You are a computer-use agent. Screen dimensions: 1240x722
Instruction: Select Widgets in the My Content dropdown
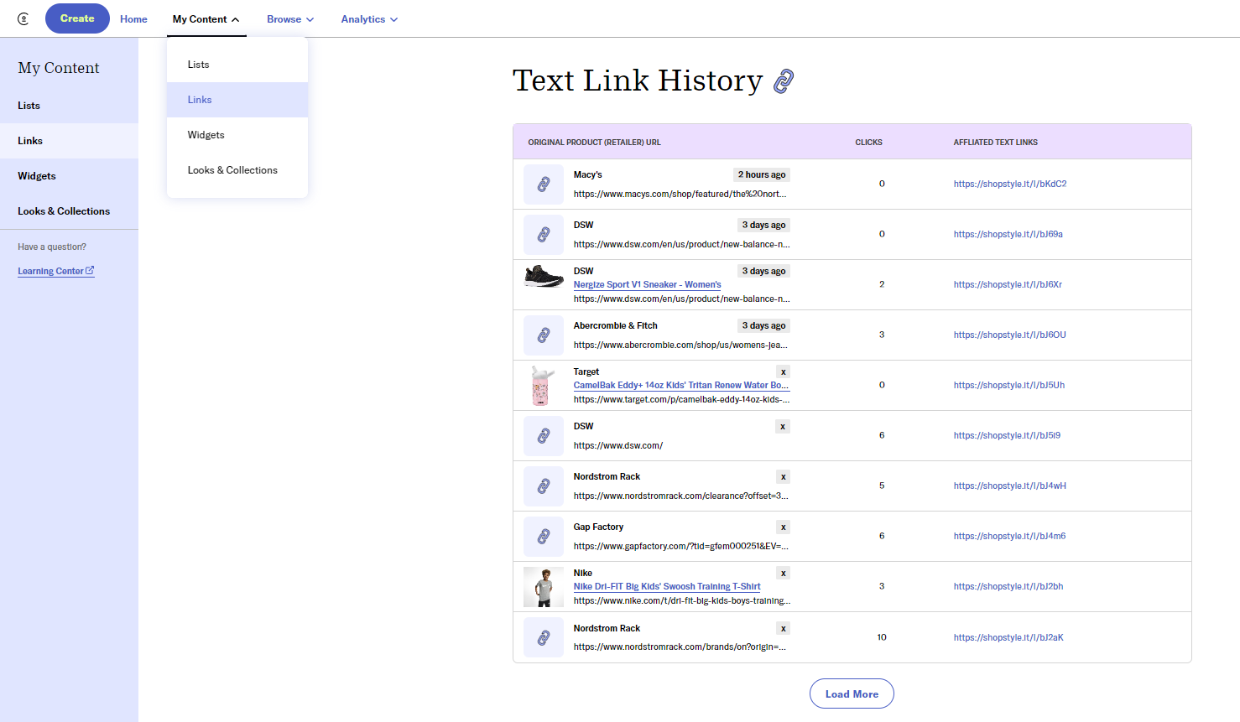point(237,135)
